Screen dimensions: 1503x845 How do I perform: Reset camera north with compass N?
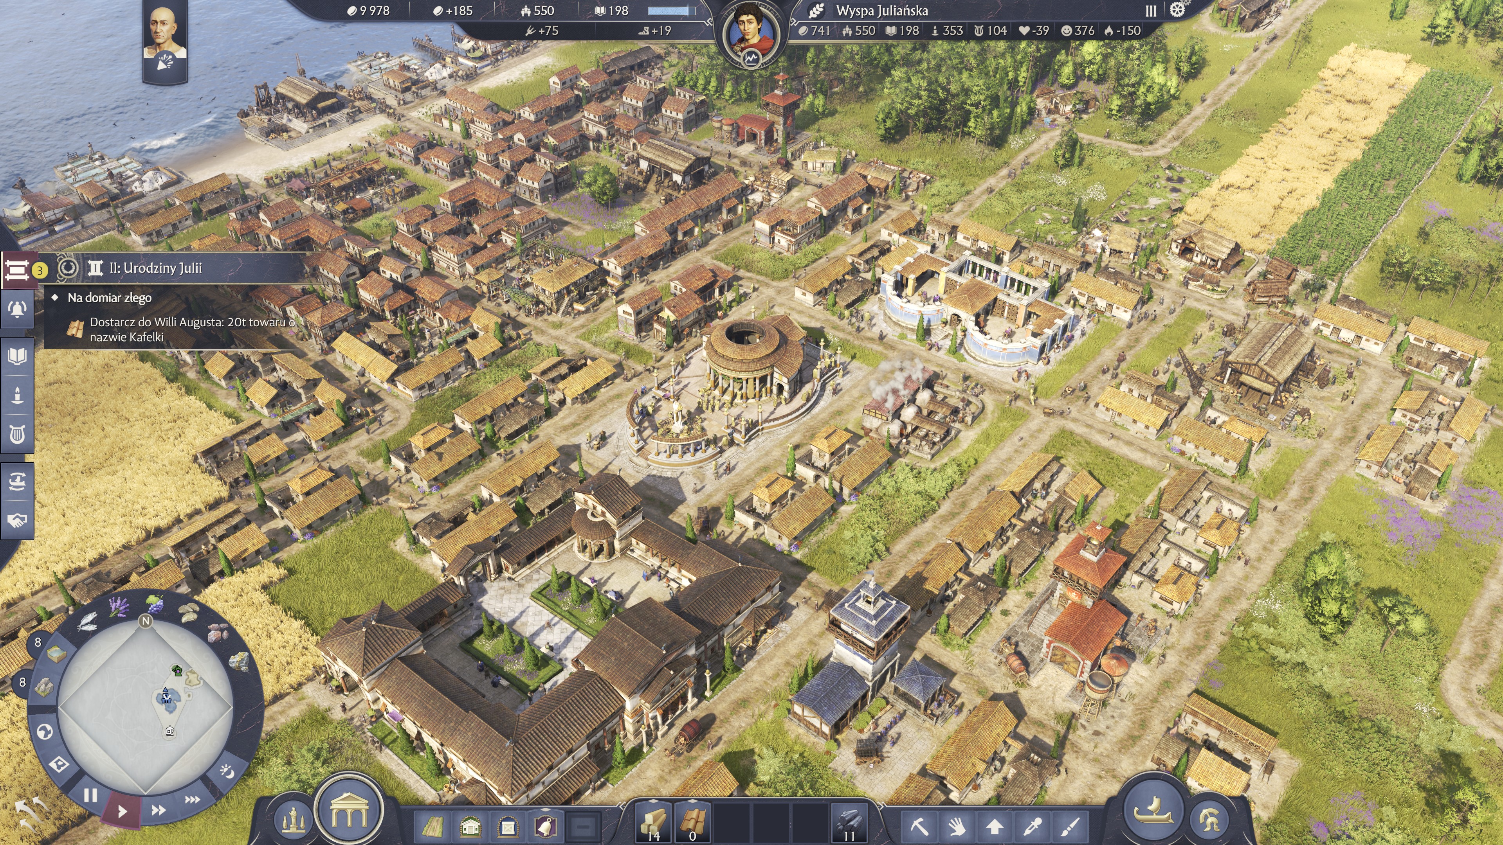click(146, 621)
